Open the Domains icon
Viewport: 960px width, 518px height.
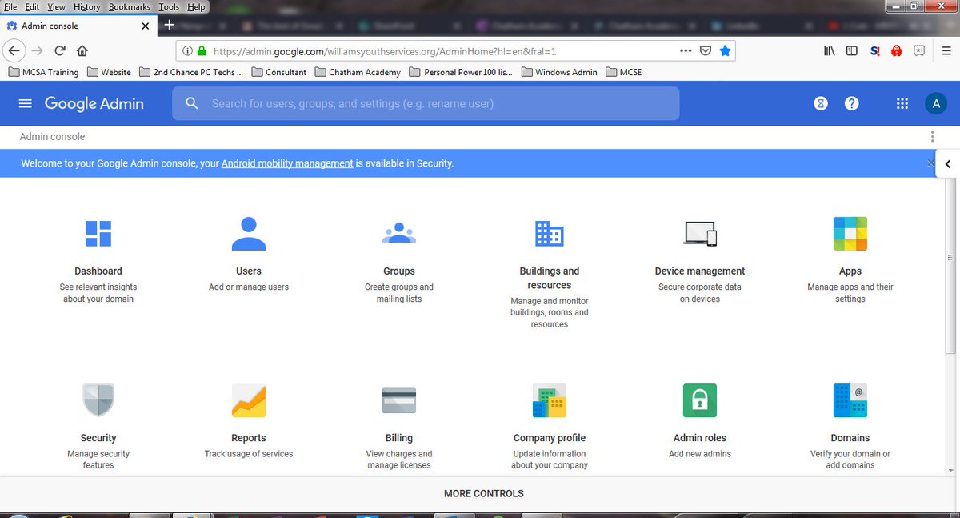[850, 400]
